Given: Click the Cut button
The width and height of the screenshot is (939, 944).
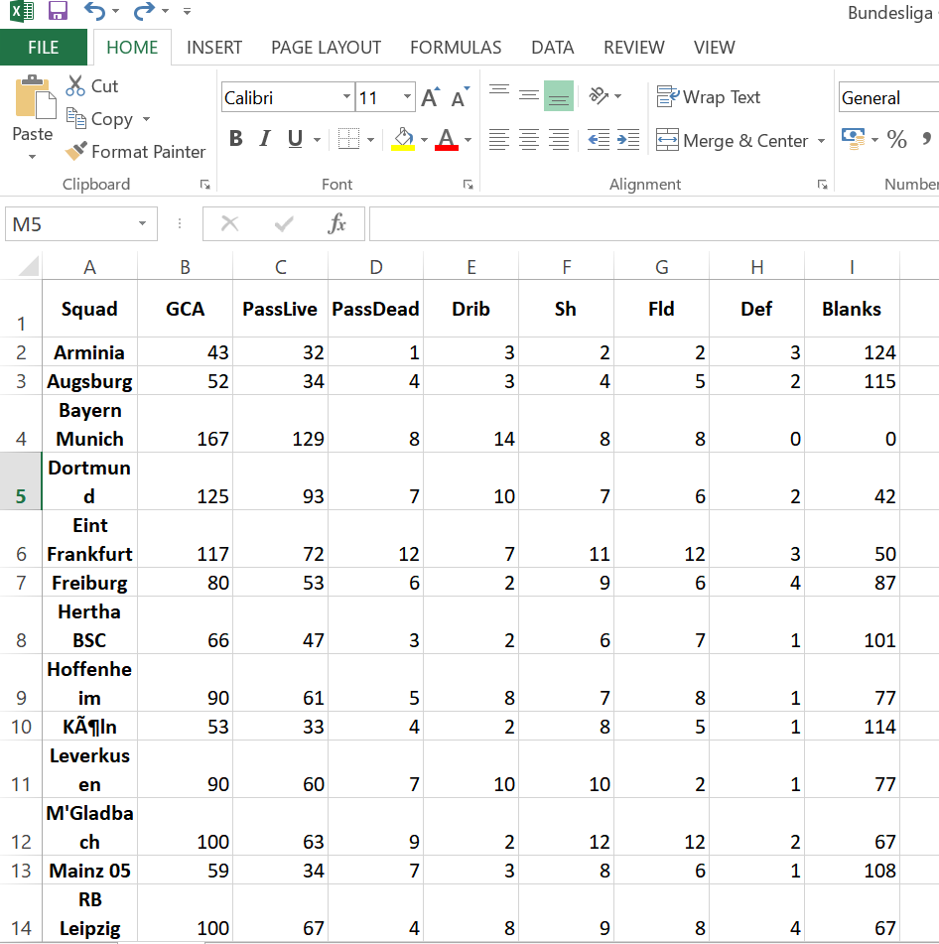Looking at the screenshot, I should pyautogui.click(x=92, y=86).
